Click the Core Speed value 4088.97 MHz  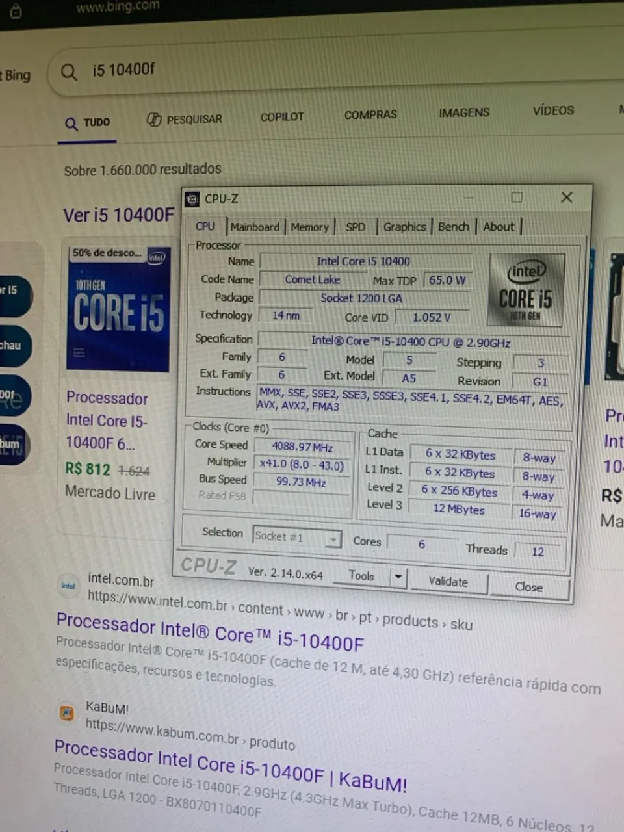point(302,447)
